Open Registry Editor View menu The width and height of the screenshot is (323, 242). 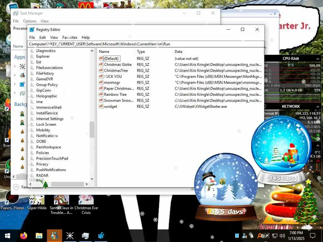click(x=54, y=37)
